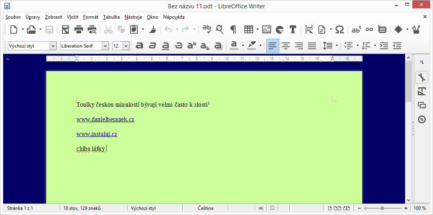This screenshot has height=215, width=433.
Task: Insert a table with the Table icon
Action: coord(248,29)
